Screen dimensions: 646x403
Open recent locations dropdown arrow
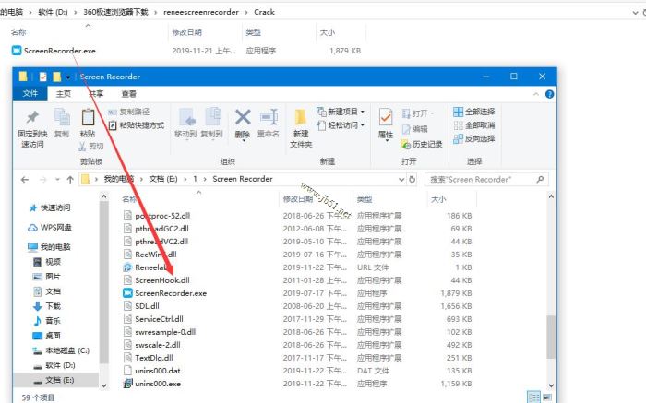[57, 180]
